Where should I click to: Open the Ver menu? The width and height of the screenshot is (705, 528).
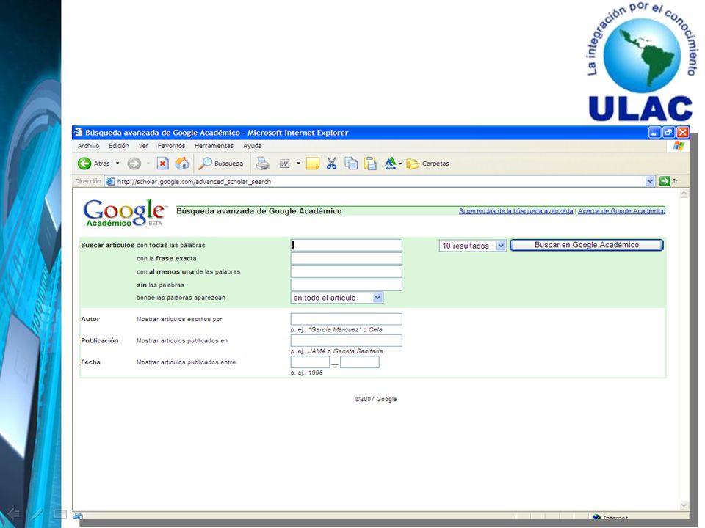143,146
